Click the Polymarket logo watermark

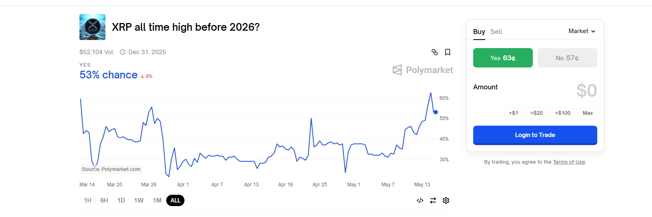pos(423,70)
